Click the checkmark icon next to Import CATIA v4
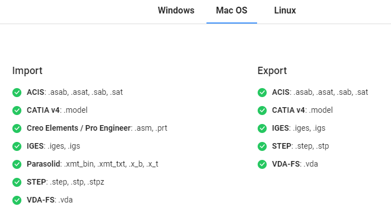The width and height of the screenshot is (391, 216). click(17, 111)
